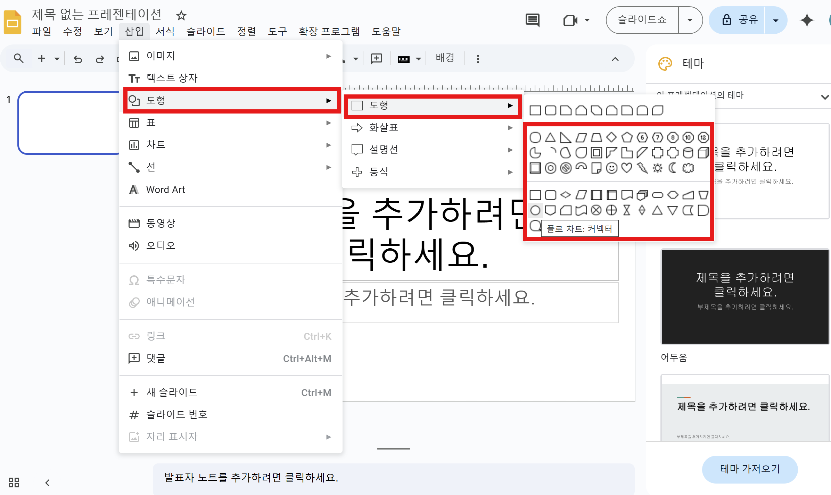The height and width of the screenshot is (495, 831).
Task: Open the search magnifier in toolbar
Action: tap(19, 58)
